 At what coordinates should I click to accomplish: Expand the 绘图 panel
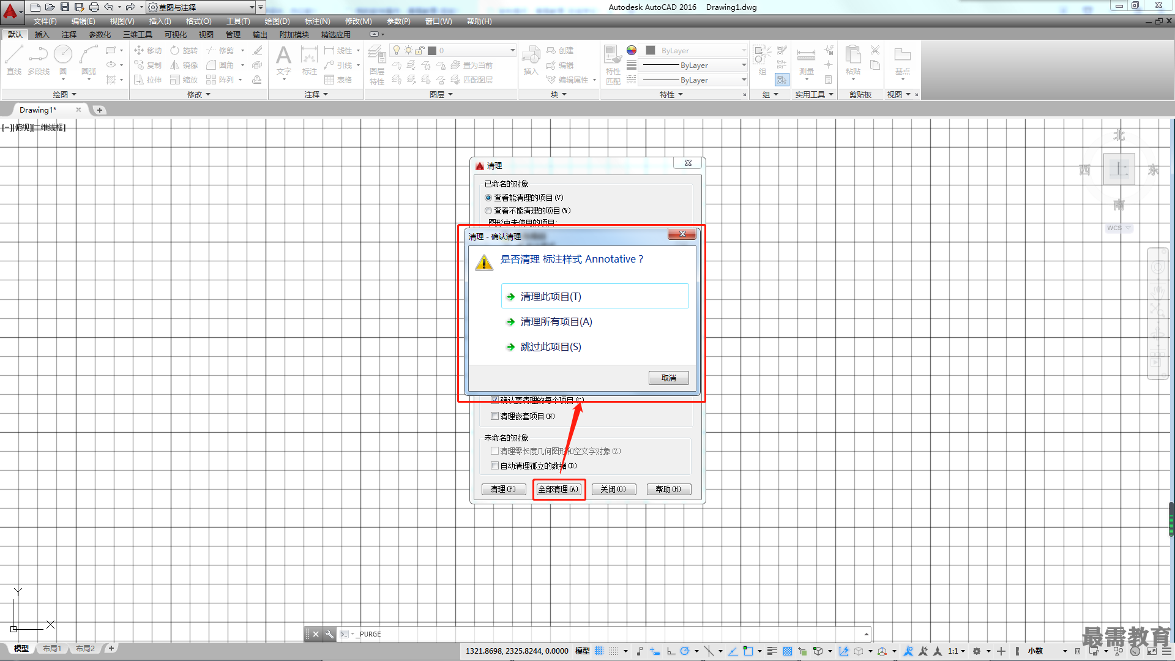(64, 94)
